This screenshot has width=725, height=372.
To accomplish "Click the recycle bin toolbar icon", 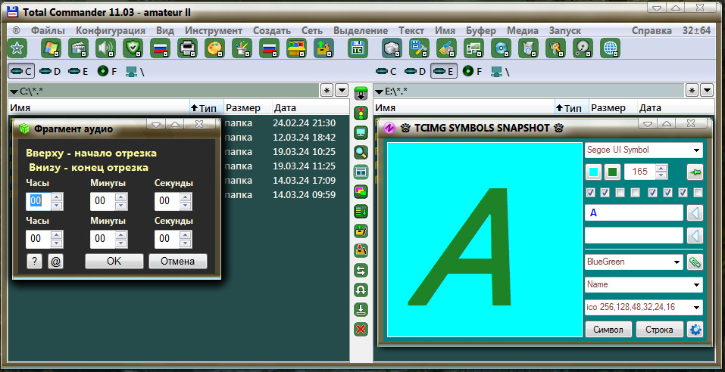I will [528, 48].
